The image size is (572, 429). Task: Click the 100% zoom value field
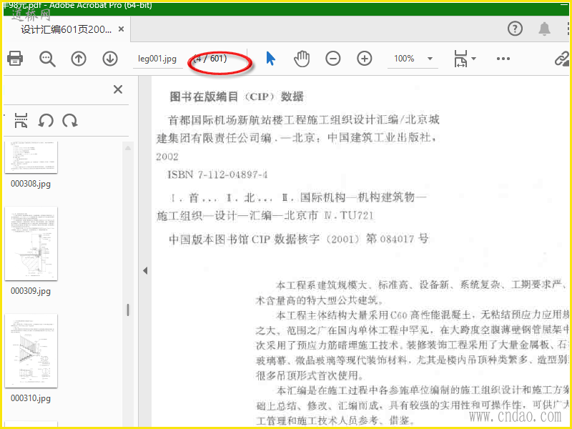point(404,59)
